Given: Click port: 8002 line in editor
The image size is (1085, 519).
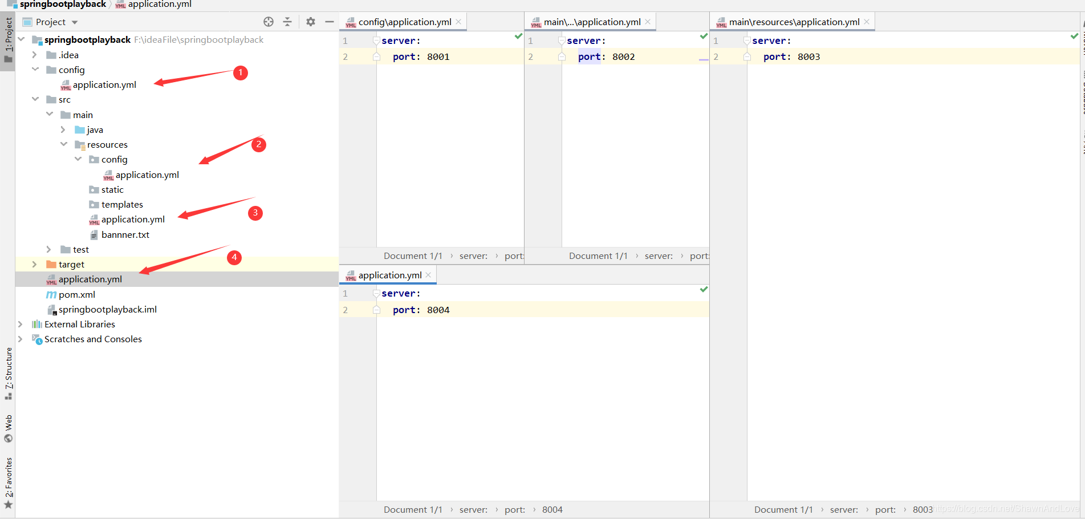Looking at the screenshot, I should point(607,56).
